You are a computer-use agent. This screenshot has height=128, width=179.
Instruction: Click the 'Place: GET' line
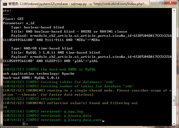(x=13, y=19)
